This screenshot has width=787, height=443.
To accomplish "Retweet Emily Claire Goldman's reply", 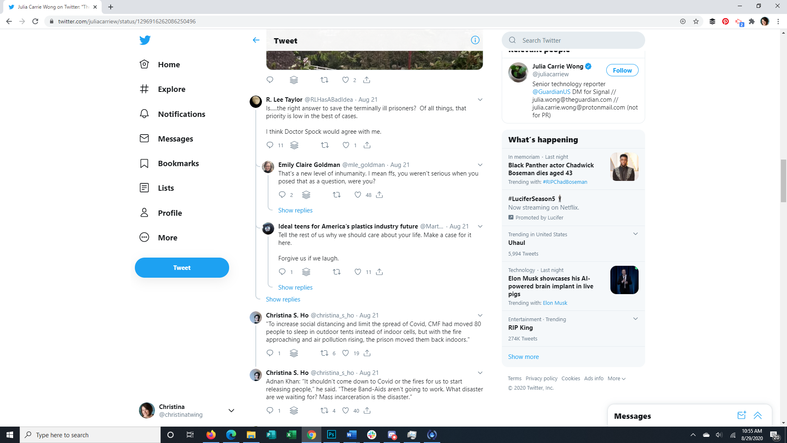I will (x=337, y=195).
